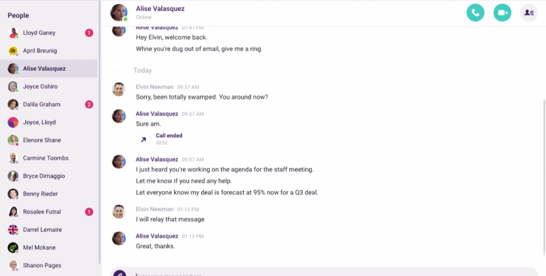Open chat with April Breunig
The width and height of the screenshot is (546, 276).
click(40, 51)
